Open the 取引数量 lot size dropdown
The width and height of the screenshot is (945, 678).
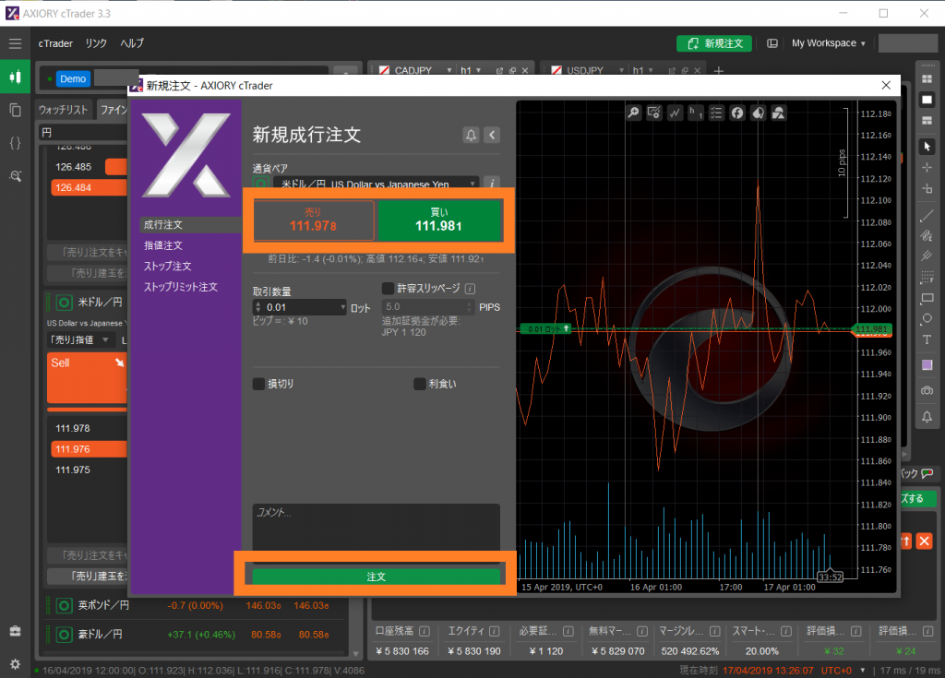(343, 307)
